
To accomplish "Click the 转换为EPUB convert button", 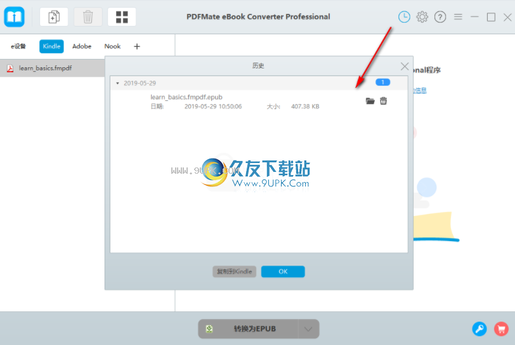I will [249, 329].
